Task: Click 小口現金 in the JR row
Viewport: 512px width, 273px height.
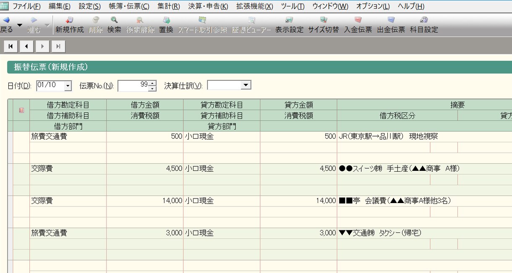Action: click(222, 136)
